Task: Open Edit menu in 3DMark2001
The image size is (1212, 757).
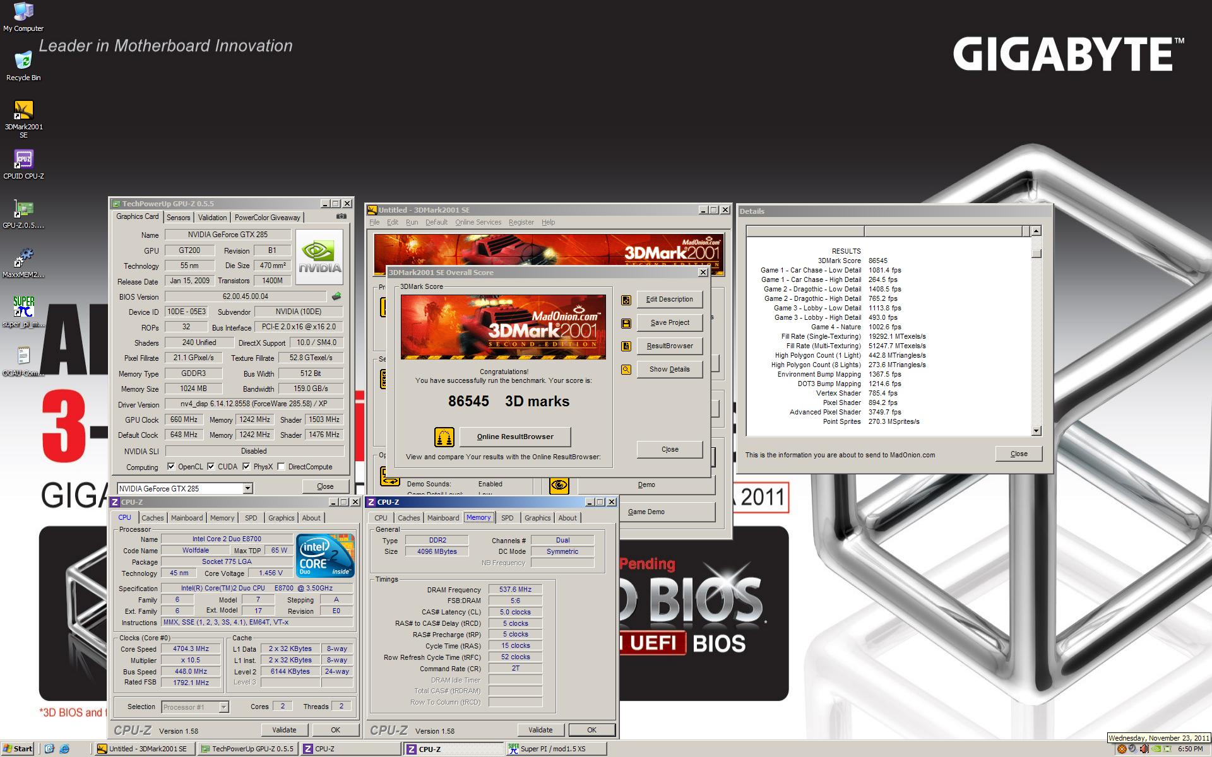Action: point(393,222)
